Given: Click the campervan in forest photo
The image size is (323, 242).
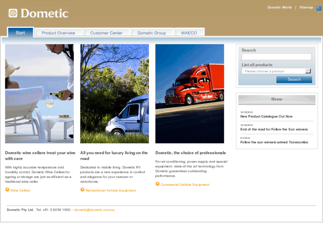Looking at the screenshot, I should [x=115, y=94].
